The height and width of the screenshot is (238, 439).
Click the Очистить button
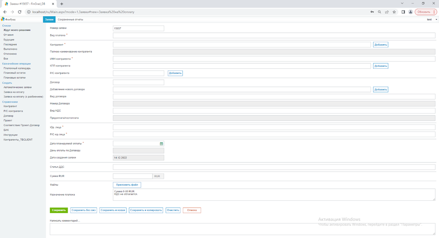point(173,210)
